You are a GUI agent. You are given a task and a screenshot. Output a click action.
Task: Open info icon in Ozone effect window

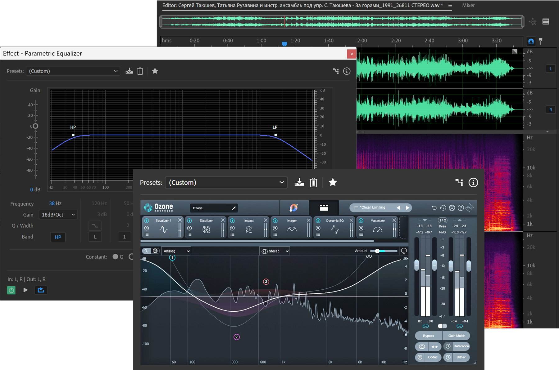point(473,182)
